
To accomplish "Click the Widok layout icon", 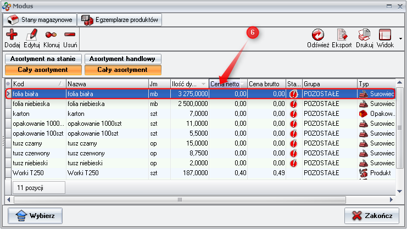I will (x=385, y=35).
